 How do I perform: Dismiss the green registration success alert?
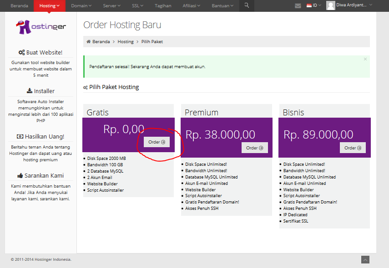click(x=365, y=59)
